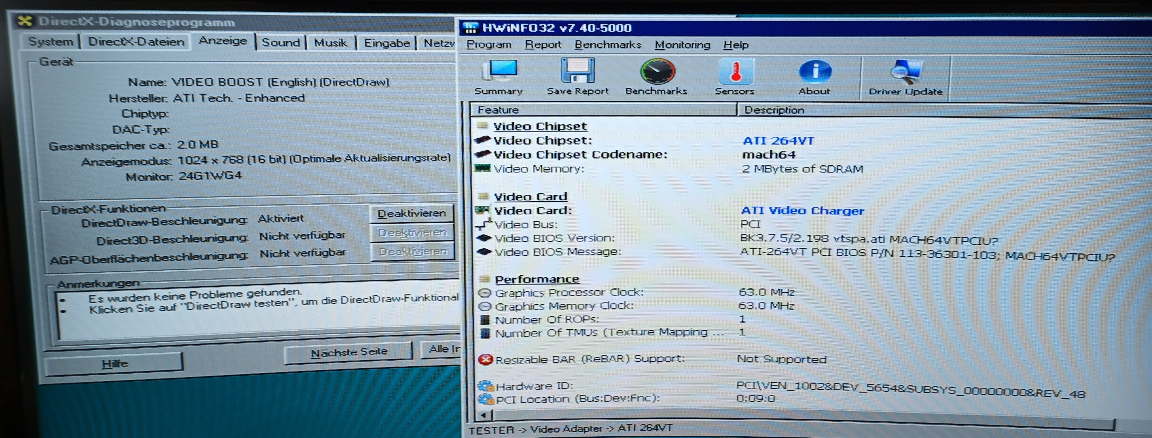
Task: Click Deaktivieren beside Direct3D-Beschleunigung
Action: [x=412, y=233]
